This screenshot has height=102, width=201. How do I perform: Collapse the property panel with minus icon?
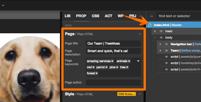click(141, 16)
